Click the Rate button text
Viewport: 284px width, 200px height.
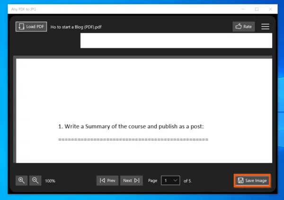coord(248,27)
